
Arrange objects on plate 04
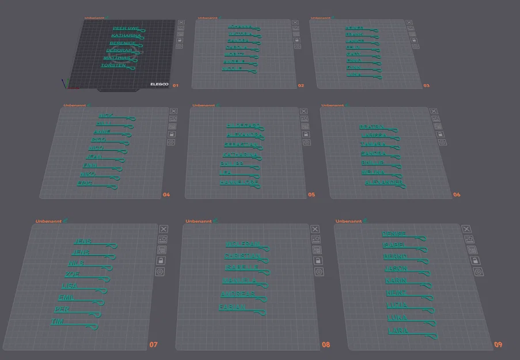(x=172, y=126)
